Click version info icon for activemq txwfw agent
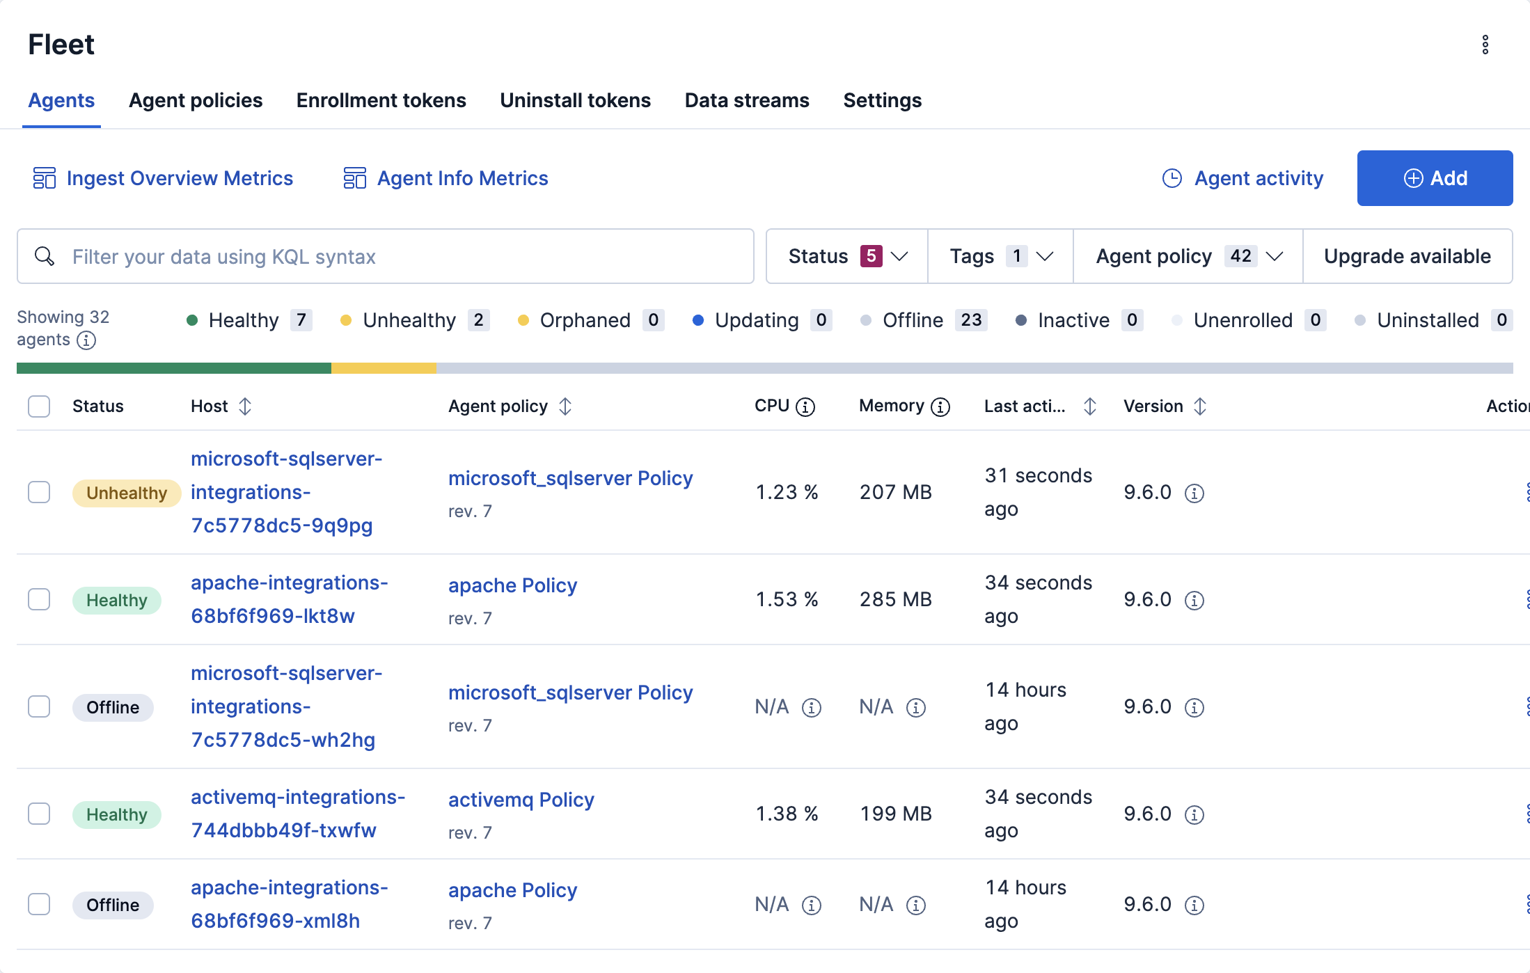The image size is (1530, 973). coord(1194,814)
